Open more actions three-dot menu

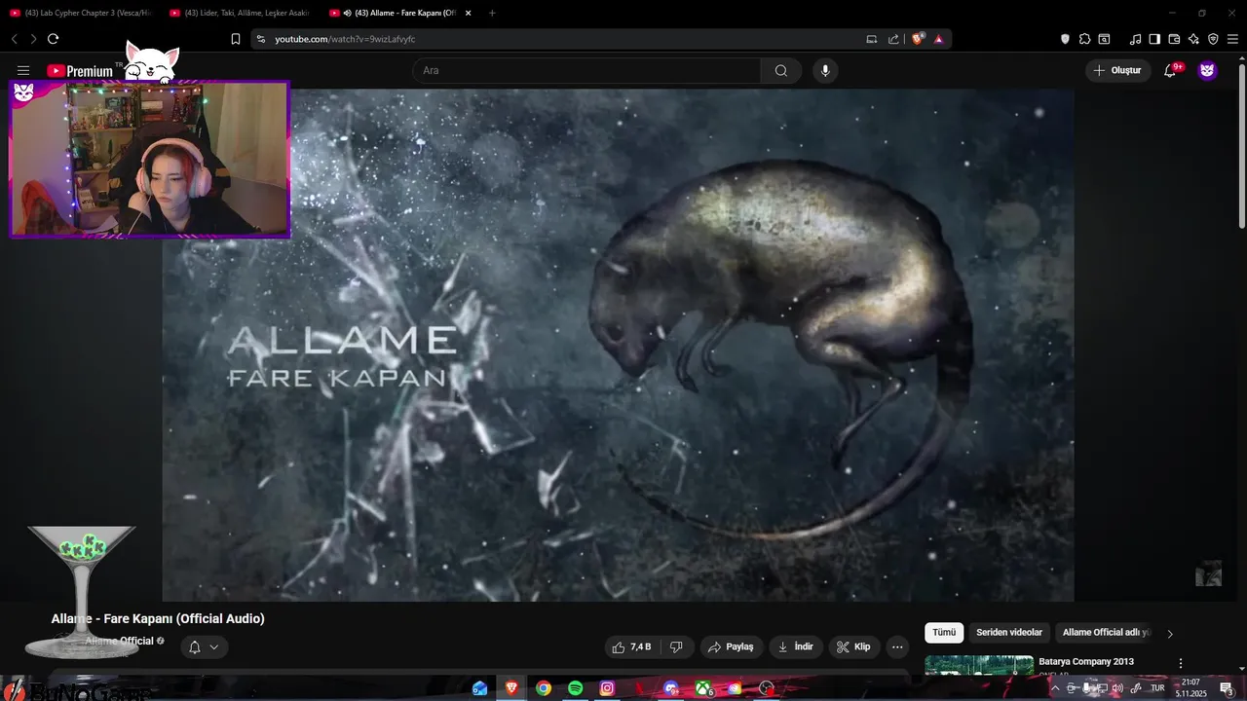pos(897,646)
